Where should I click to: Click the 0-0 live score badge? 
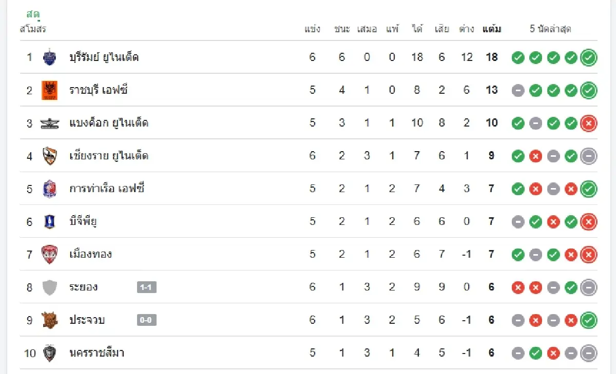click(146, 320)
